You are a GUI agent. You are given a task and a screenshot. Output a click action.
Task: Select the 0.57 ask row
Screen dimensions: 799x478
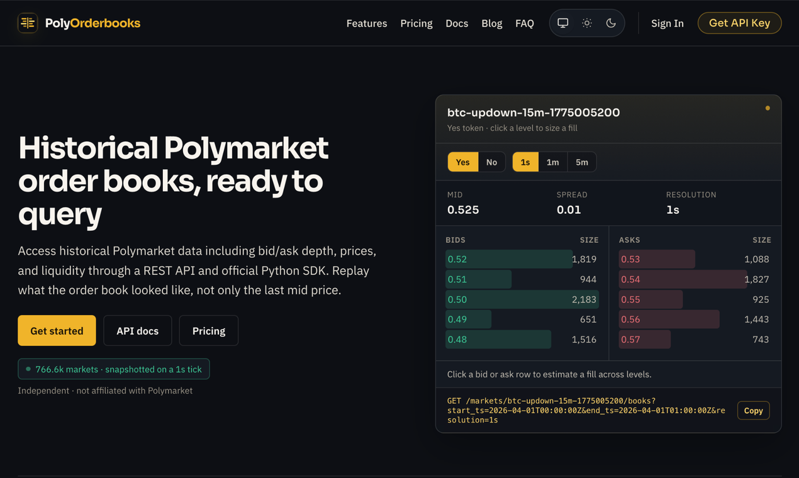[x=695, y=340]
